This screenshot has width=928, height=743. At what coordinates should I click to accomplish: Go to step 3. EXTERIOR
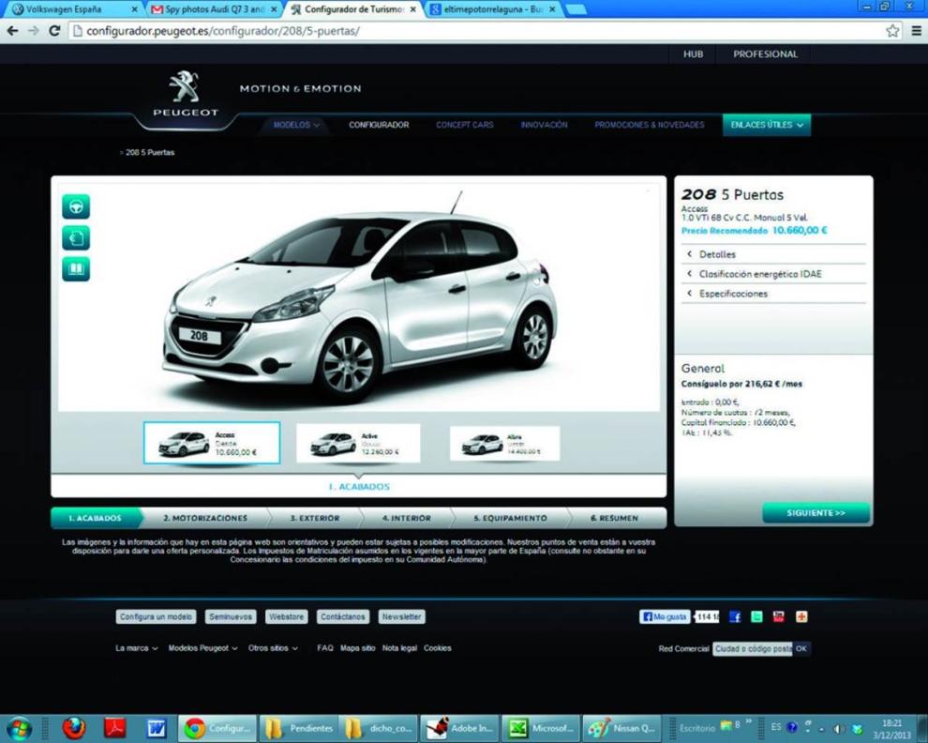pos(315,519)
